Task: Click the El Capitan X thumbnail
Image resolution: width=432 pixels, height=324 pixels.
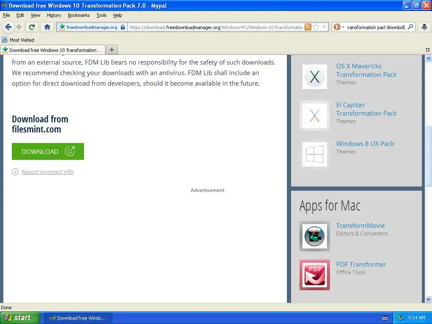Action: (315, 116)
